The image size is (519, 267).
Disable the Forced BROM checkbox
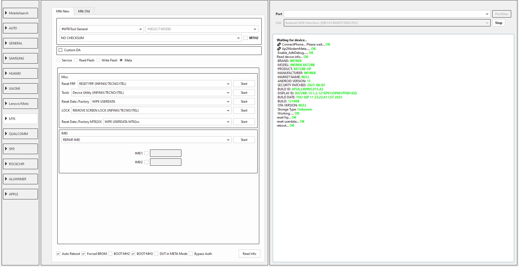tap(84, 254)
